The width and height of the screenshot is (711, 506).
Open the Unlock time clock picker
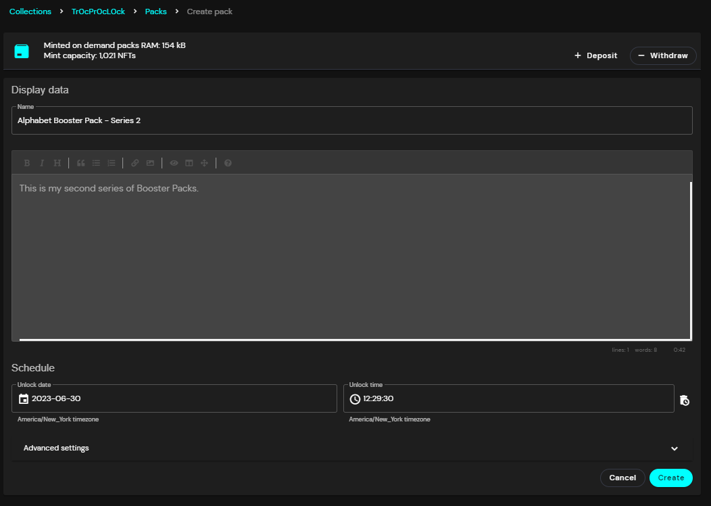tap(355, 399)
